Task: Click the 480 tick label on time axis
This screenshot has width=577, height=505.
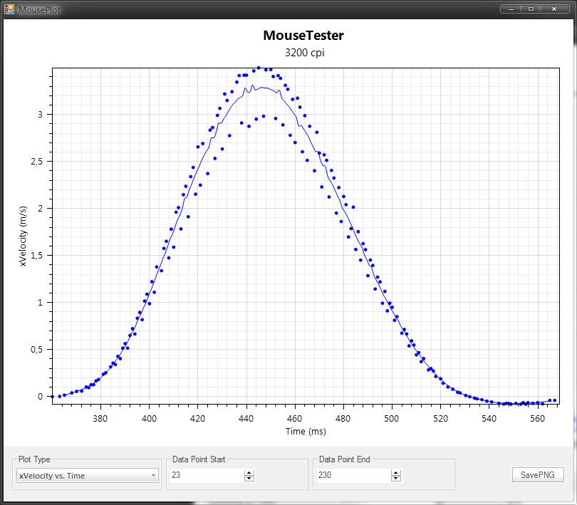Action: pyautogui.click(x=343, y=419)
